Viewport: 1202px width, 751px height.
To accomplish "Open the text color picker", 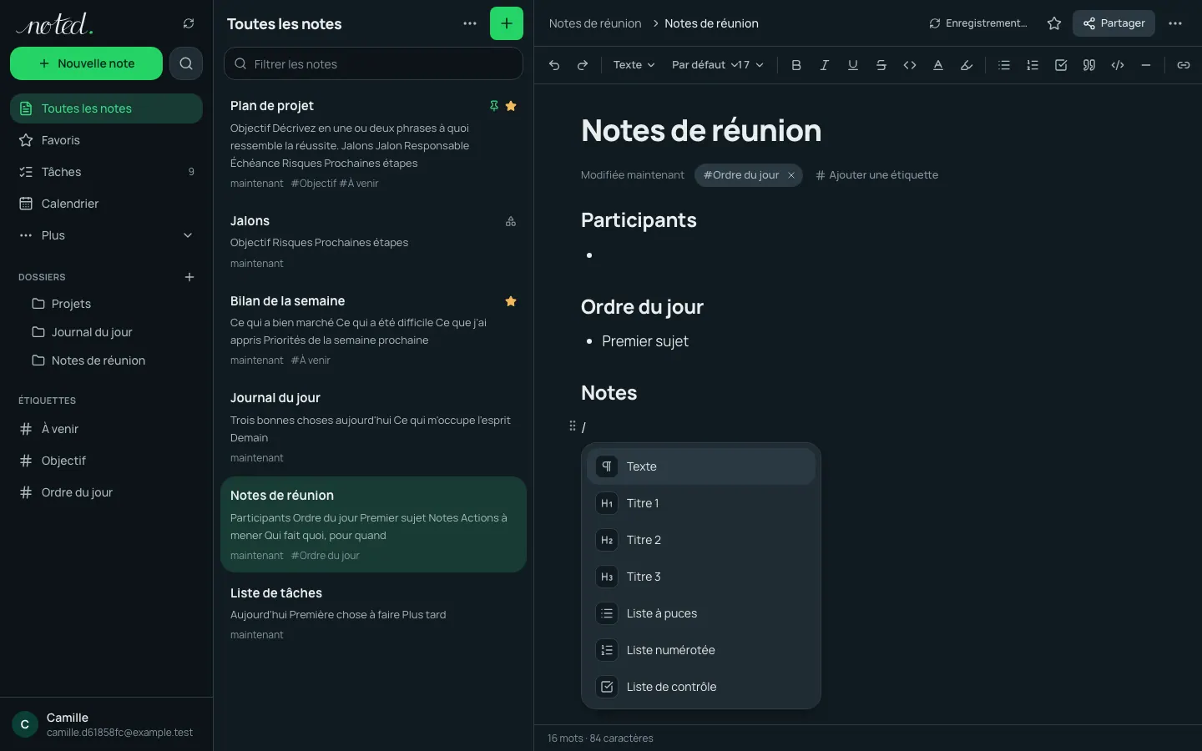I will pyautogui.click(x=938, y=65).
